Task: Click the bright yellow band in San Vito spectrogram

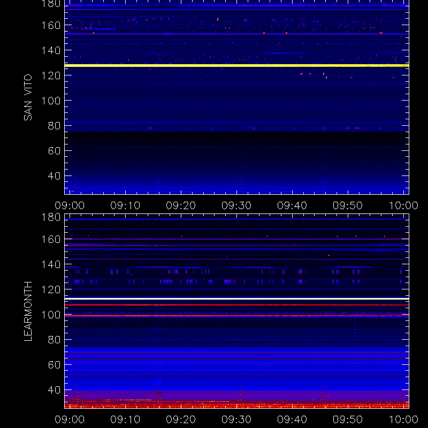Action: [x=236, y=65]
